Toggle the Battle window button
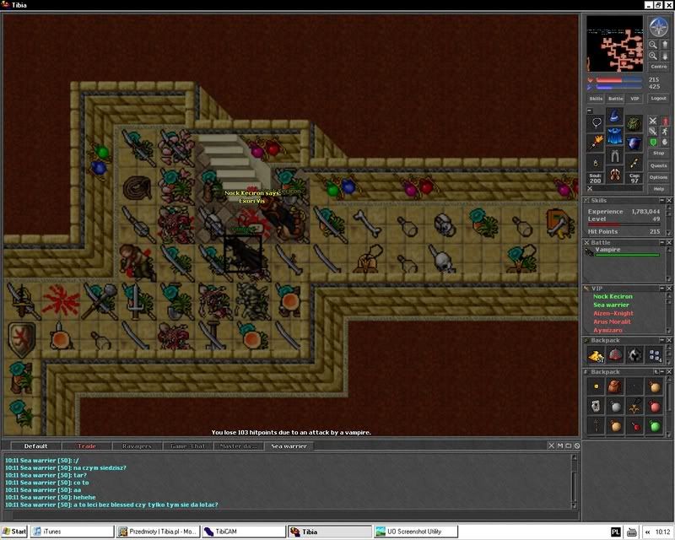The width and height of the screenshot is (675, 540). 616,99
